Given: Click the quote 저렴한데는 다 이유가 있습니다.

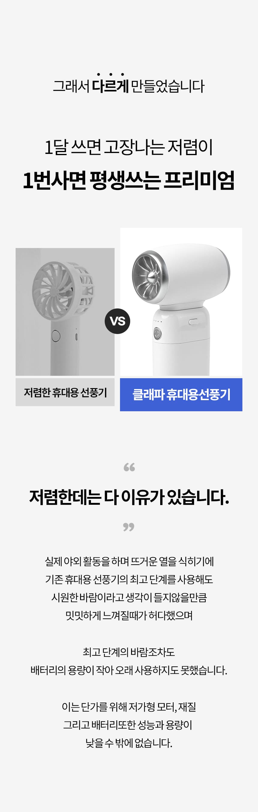Looking at the screenshot, I should coord(129,497).
